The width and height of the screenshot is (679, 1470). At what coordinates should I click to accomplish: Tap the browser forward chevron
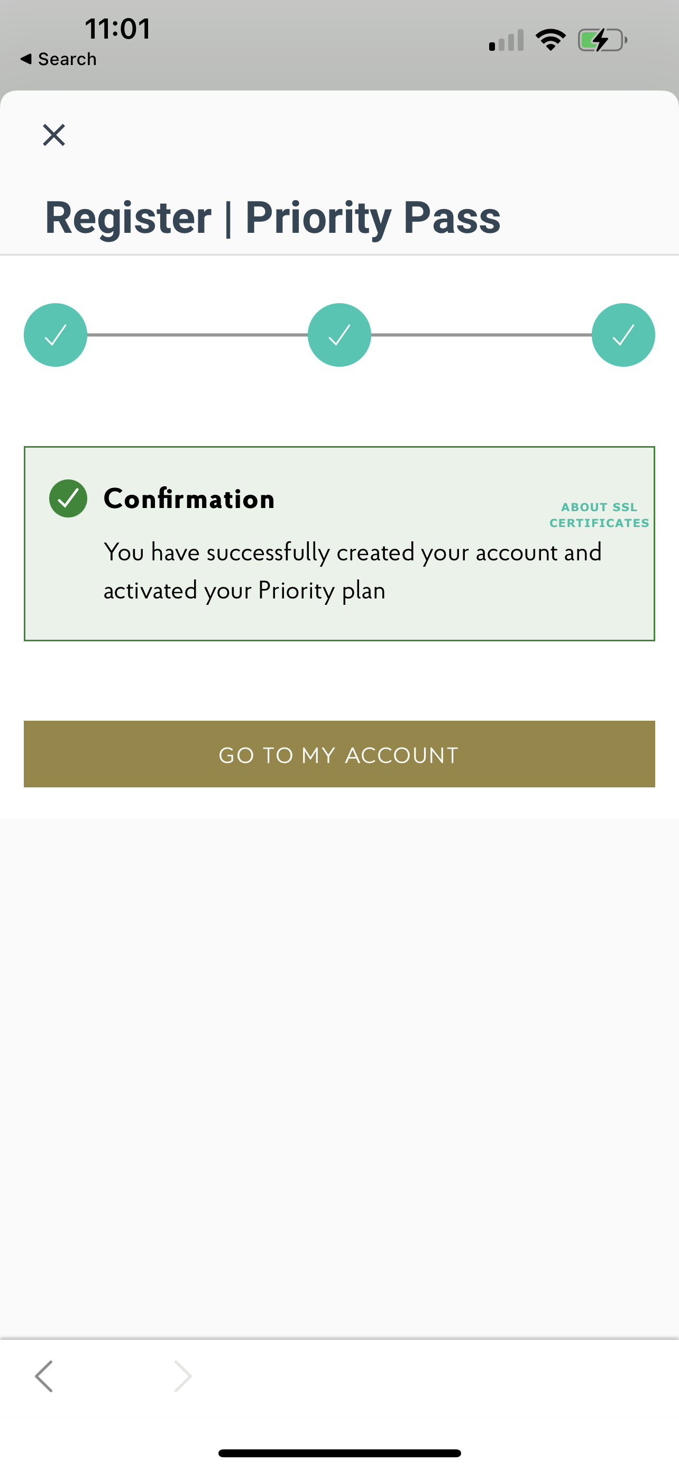point(182,1376)
